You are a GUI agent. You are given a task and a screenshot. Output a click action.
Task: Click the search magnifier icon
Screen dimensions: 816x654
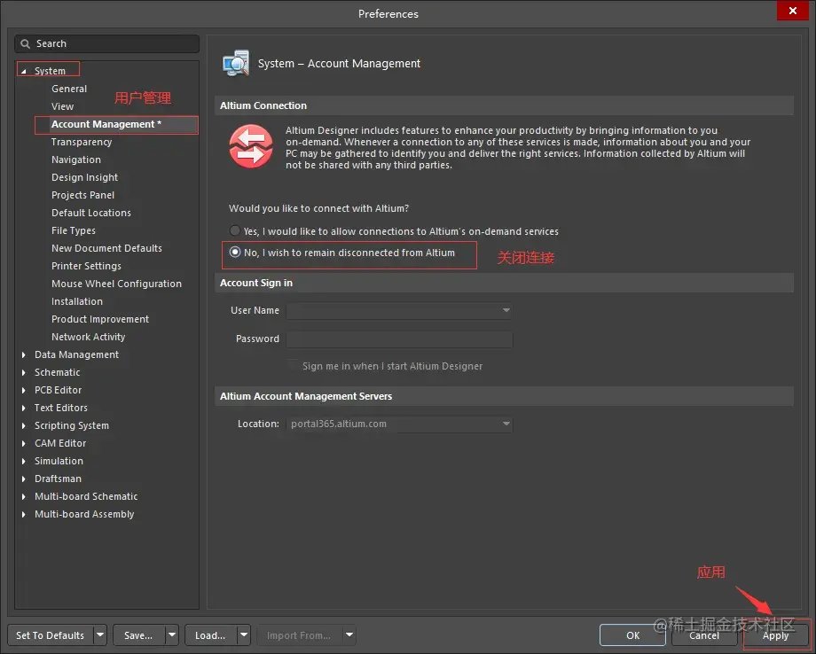pyautogui.click(x=25, y=43)
